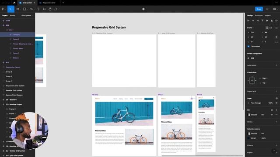Select the Hand tool
Viewport: 280px width, 157px height.
(x=50, y=9)
